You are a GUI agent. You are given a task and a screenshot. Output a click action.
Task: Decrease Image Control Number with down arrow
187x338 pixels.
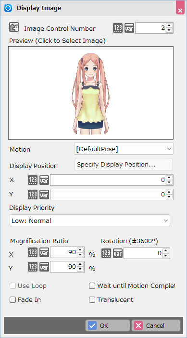[x=169, y=31]
